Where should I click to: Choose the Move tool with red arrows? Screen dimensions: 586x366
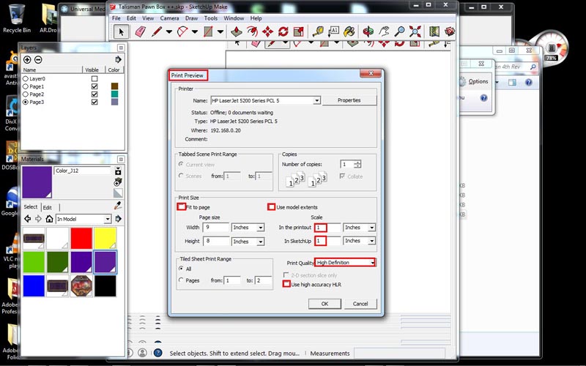[267, 31]
